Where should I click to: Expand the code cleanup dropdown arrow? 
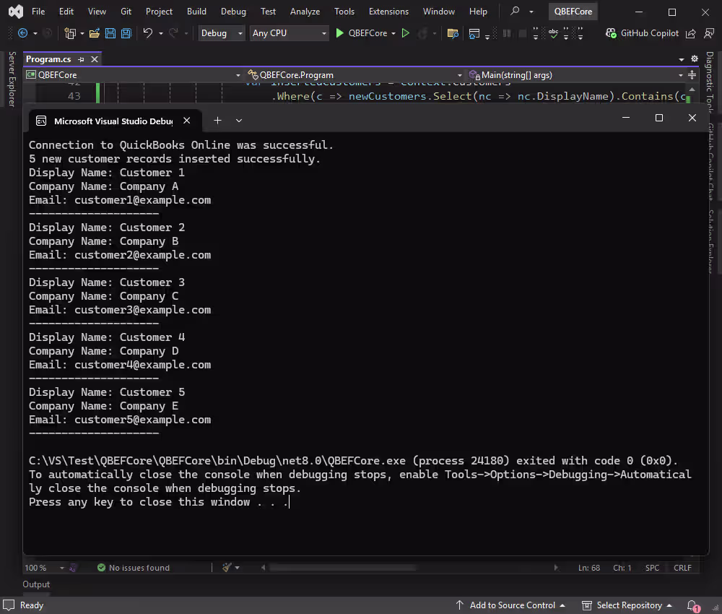[237, 568]
